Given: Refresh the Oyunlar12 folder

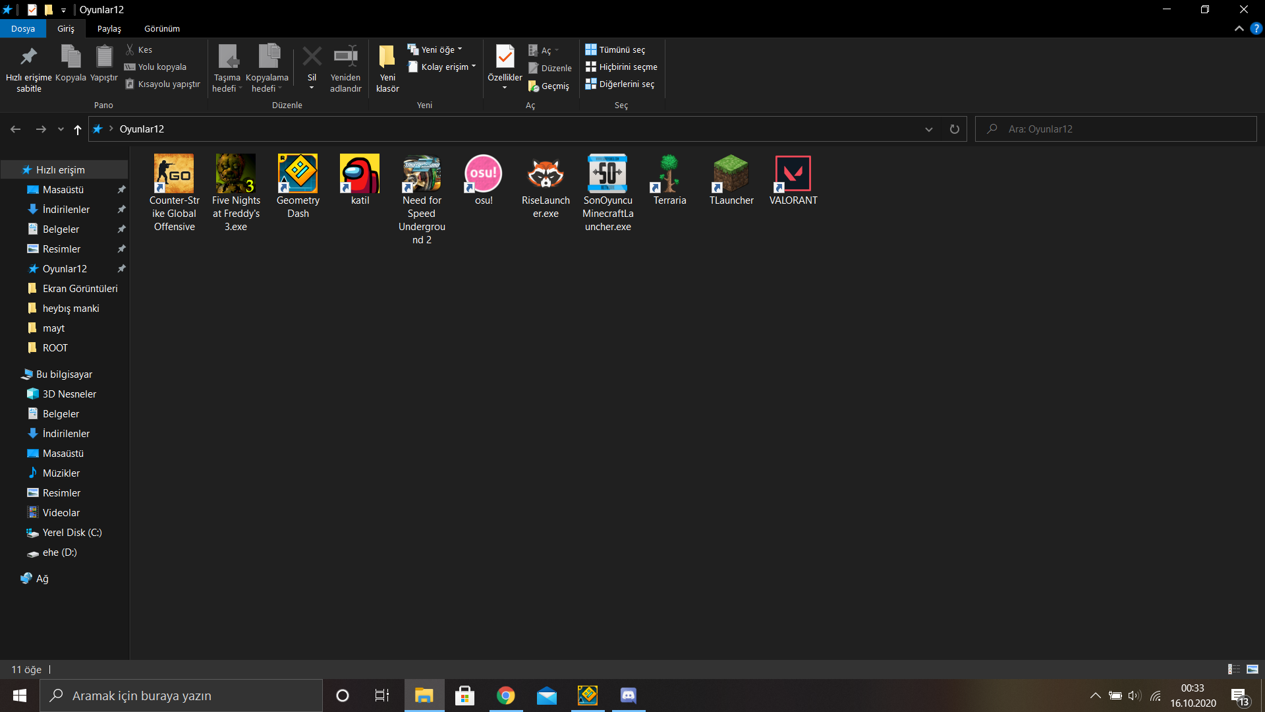Looking at the screenshot, I should coord(954,129).
